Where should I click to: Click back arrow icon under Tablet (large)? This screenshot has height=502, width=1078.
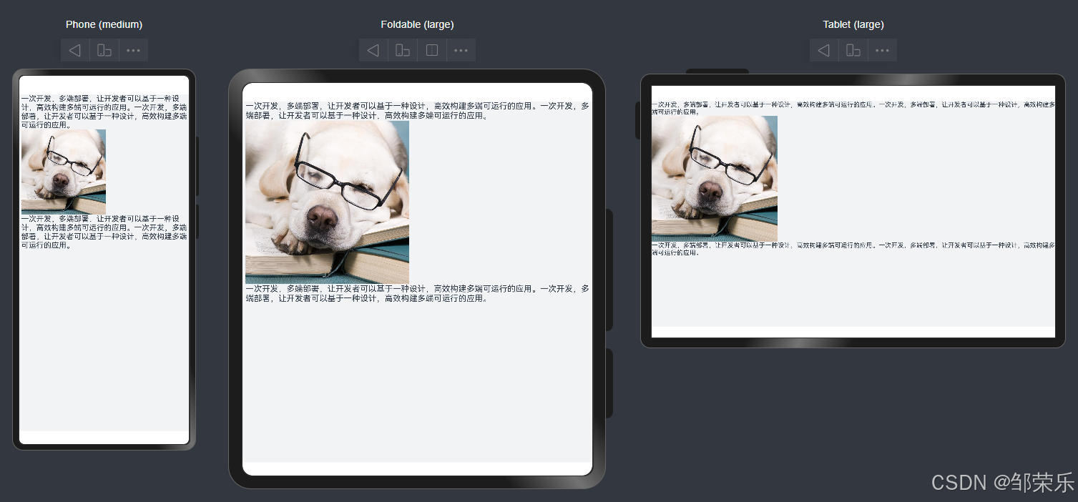point(824,50)
